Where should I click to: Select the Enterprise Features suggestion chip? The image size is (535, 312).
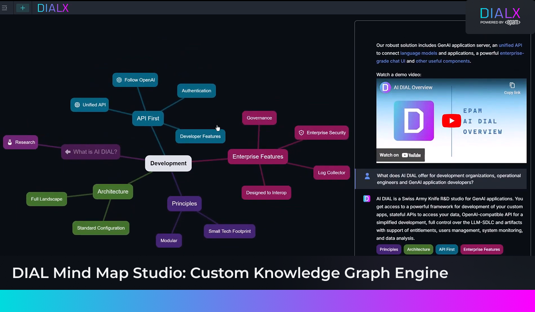[x=481, y=250]
